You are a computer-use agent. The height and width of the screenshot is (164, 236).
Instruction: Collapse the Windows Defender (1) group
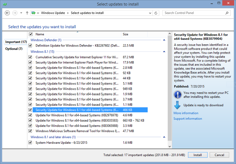164,40
